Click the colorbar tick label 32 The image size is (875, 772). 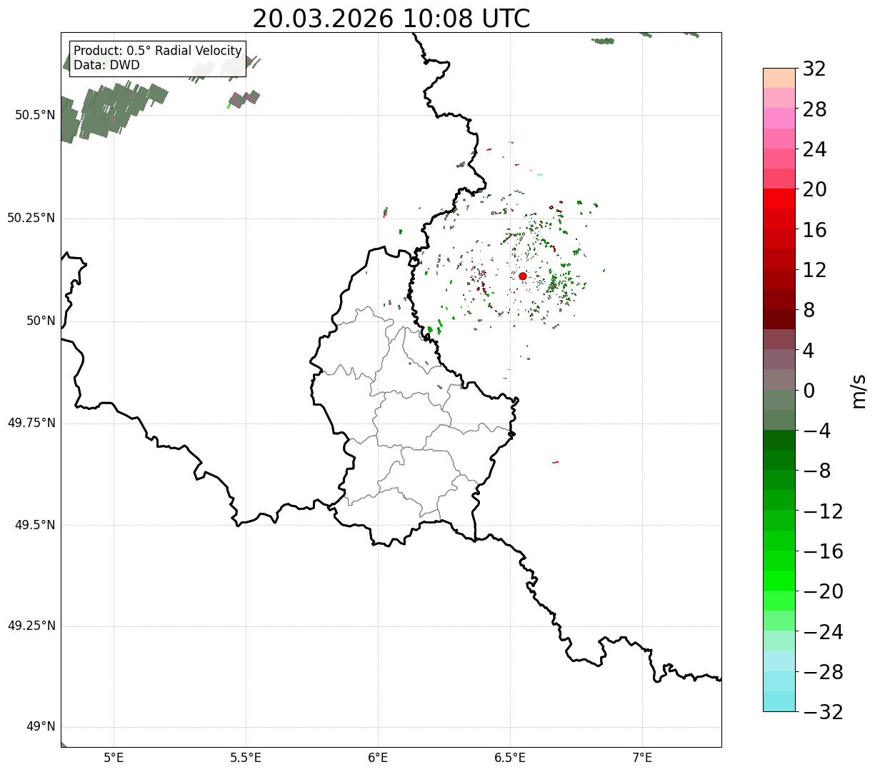click(814, 69)
